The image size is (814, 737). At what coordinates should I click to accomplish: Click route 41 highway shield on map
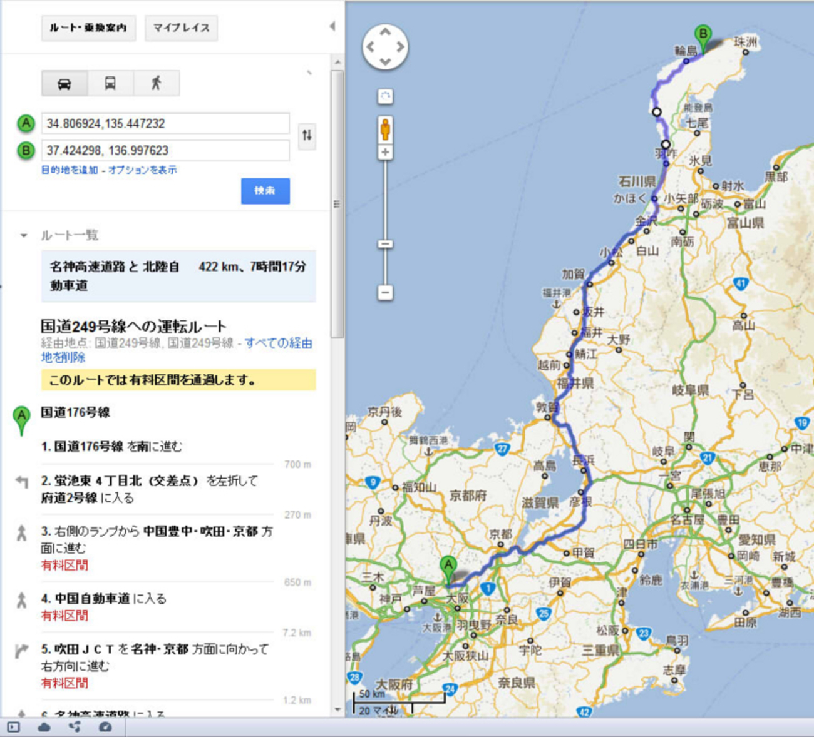741,283
